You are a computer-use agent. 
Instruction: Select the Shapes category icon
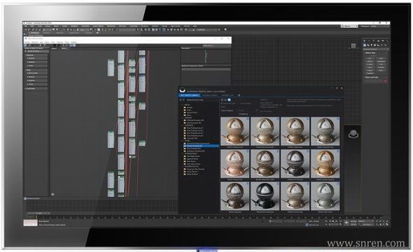368,45
